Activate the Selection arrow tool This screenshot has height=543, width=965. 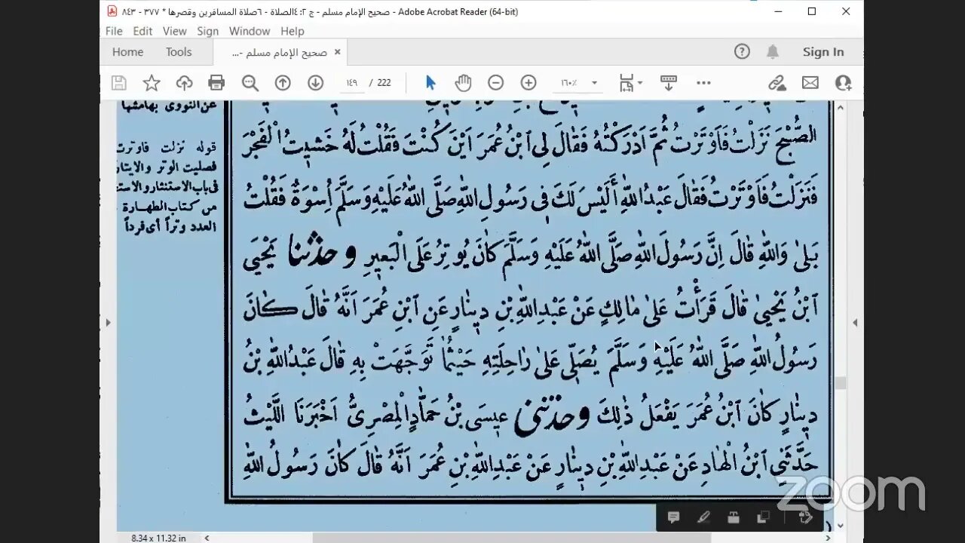pyautogui.click(x=430, y=83)
